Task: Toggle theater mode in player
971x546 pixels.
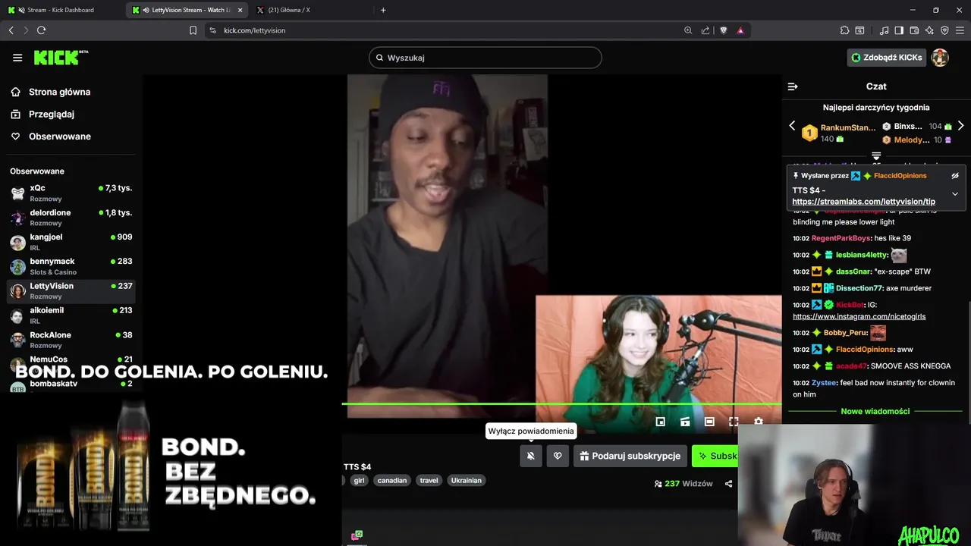Action: [709, 422]
